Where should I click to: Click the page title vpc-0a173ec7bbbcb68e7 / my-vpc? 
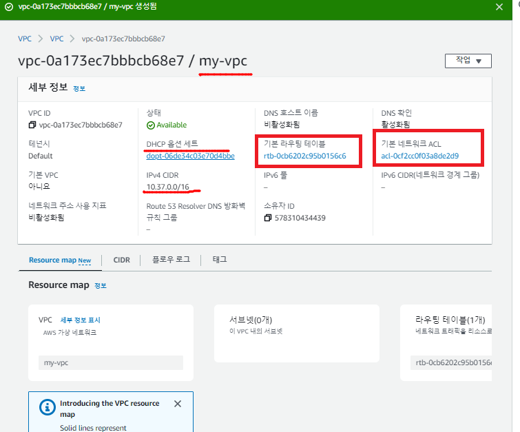tap(133, 61)
